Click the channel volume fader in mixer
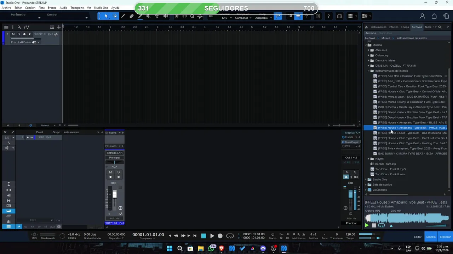Image resolution: width=453 pixels, height=254 pixels. point(114,194)
